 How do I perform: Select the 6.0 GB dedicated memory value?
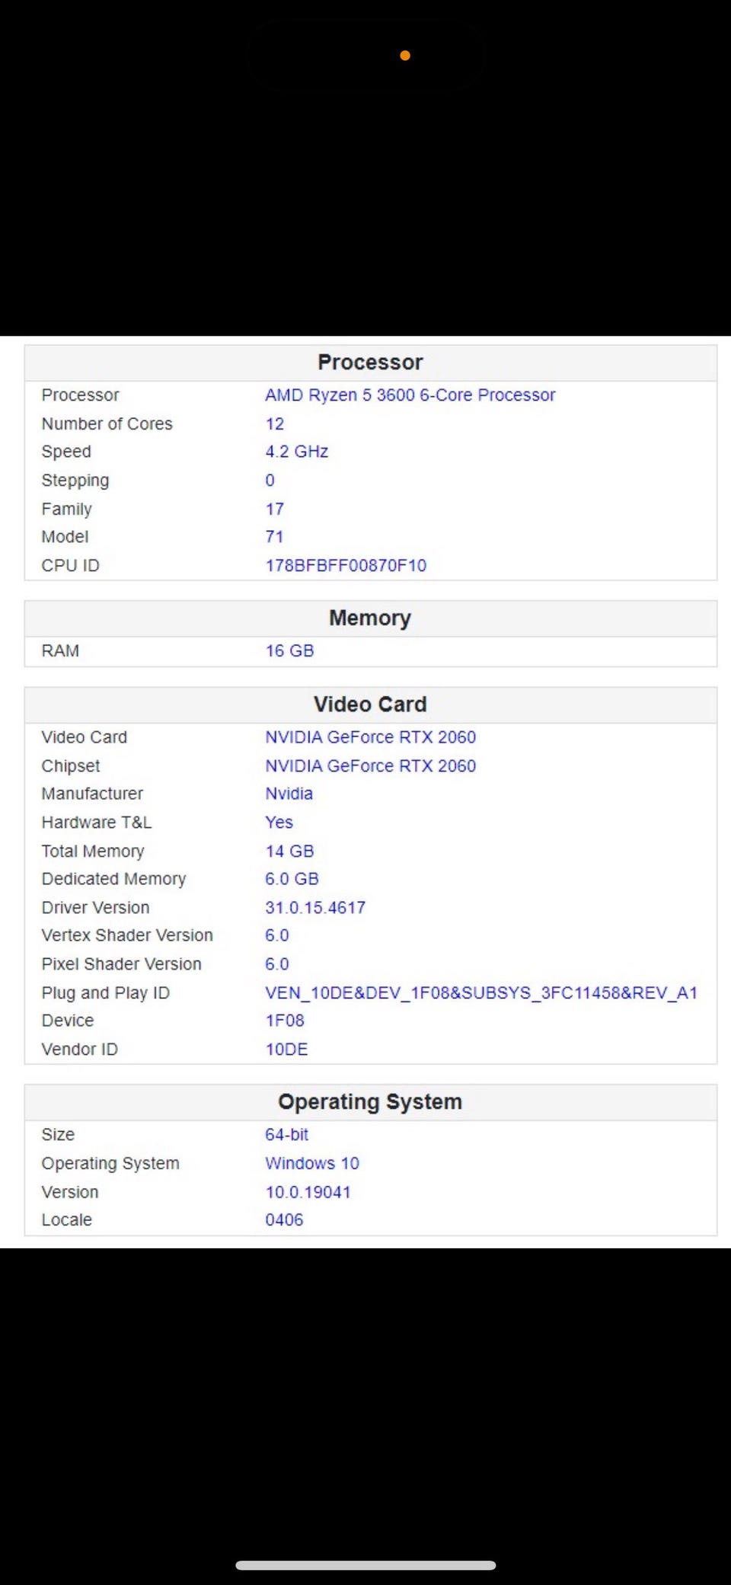coord(292,879)
